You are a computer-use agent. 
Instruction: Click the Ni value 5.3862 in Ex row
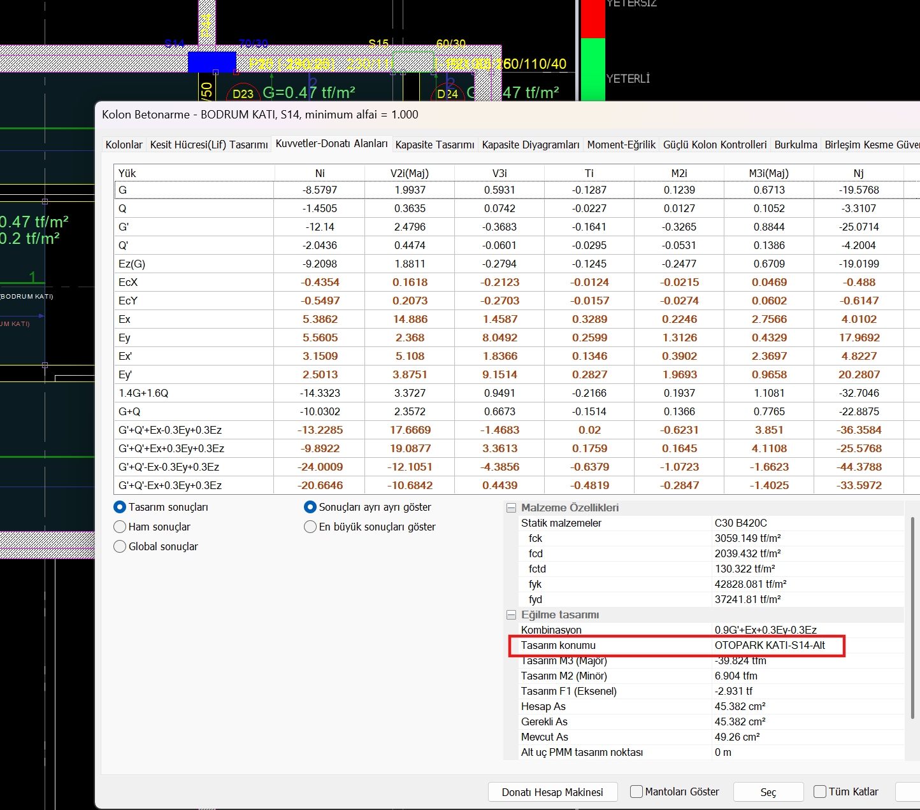[320, 319]
